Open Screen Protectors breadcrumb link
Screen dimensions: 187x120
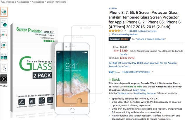pos(56,2)
